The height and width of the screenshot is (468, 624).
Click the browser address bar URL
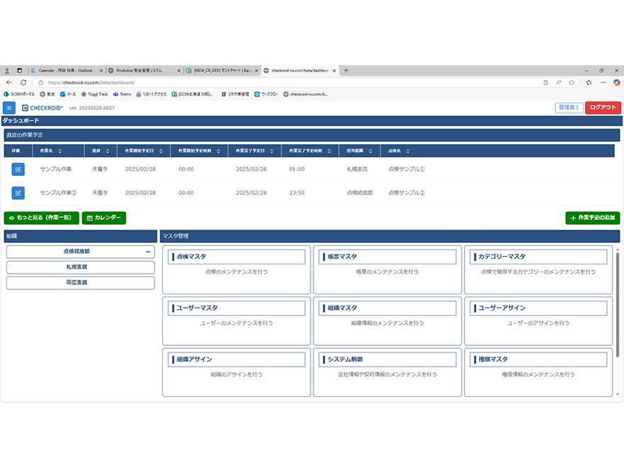coord(91,83)
